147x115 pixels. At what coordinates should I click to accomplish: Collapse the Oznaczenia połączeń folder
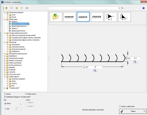(x=5, y=12)
